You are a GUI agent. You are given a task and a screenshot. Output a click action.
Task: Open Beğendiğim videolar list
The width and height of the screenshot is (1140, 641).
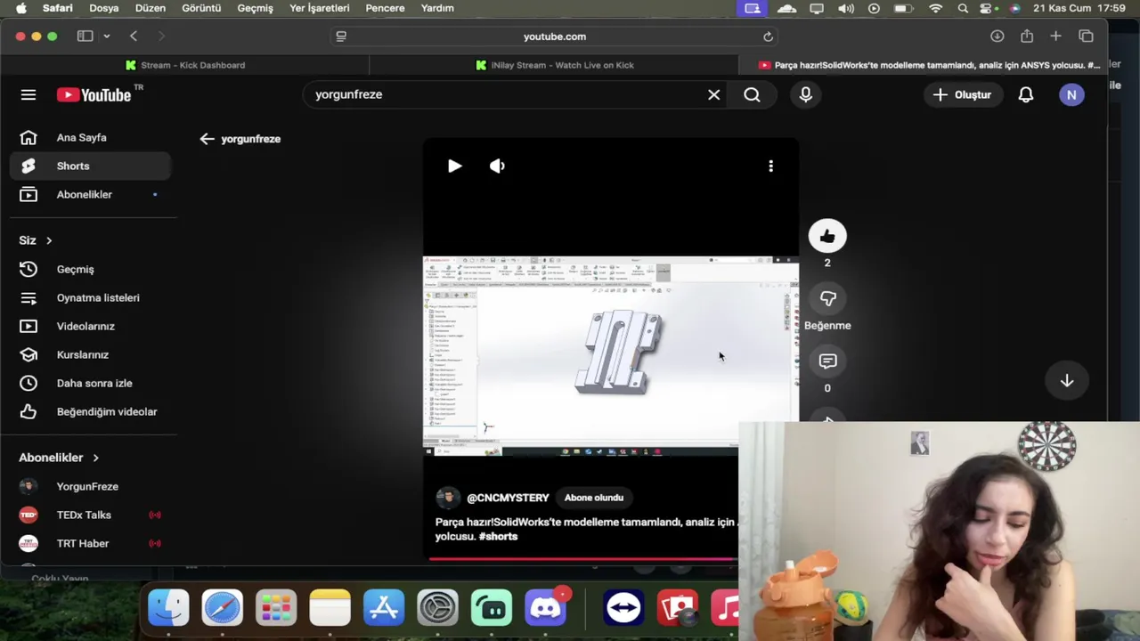point(90,411)
